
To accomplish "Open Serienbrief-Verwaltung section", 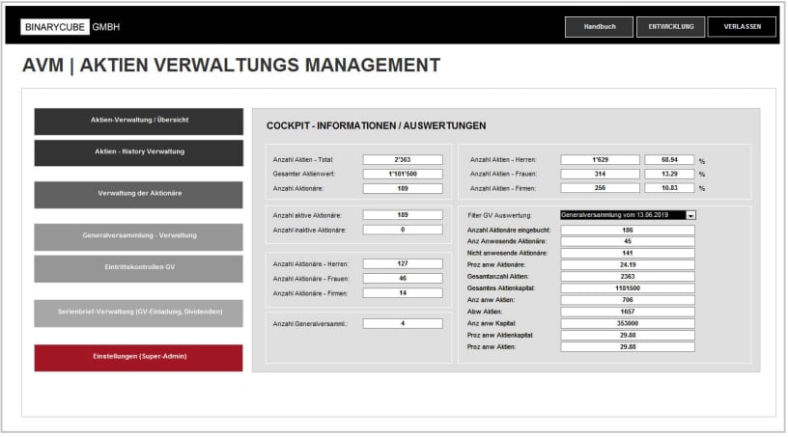I will (x=139, y=313).
